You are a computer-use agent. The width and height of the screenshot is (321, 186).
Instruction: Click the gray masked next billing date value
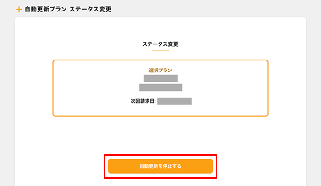pos(174,101)
